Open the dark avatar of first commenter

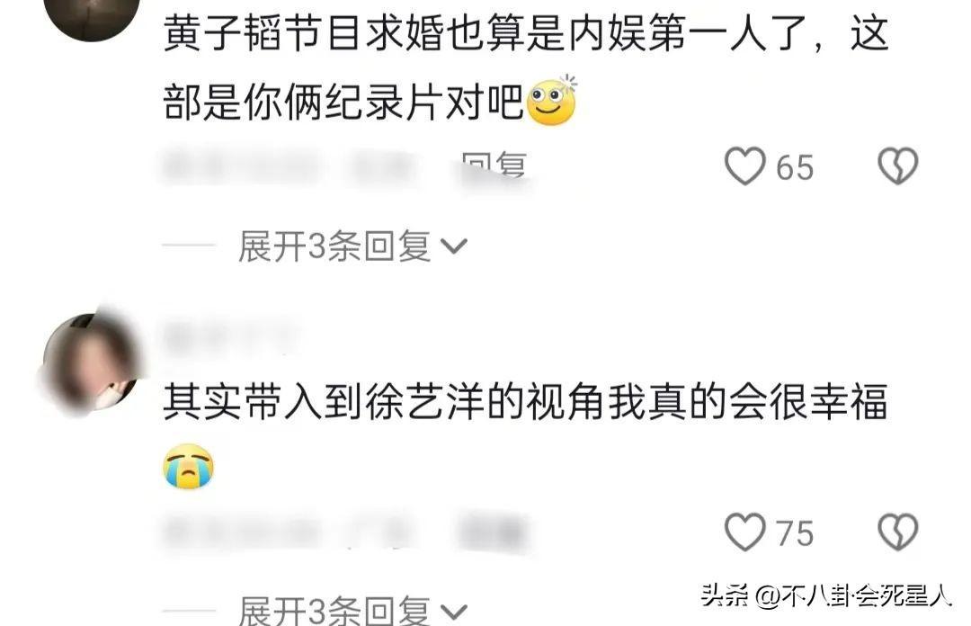(92, 15)
